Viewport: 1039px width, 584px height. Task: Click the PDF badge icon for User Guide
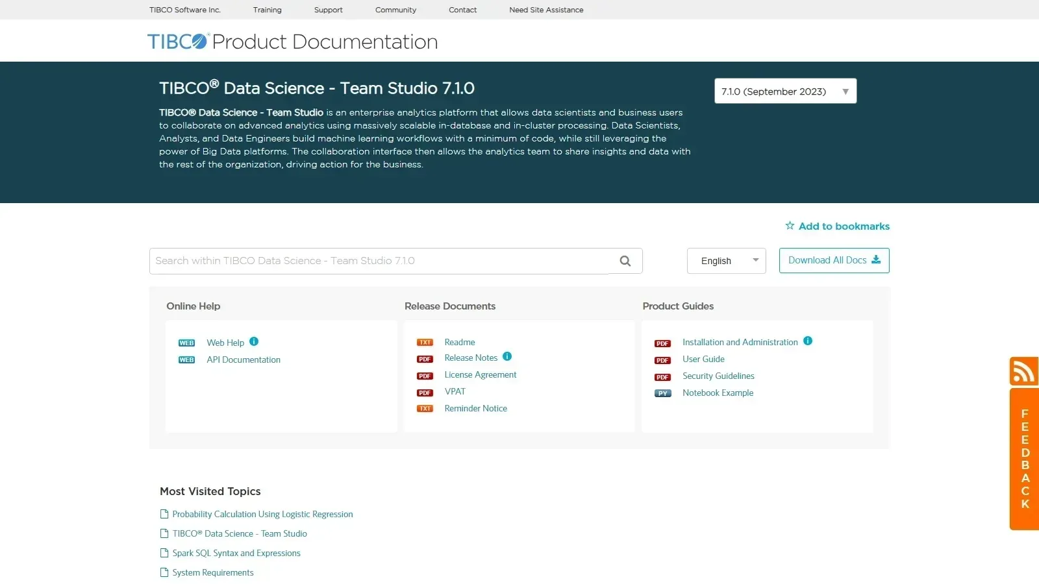coord(662,361)
